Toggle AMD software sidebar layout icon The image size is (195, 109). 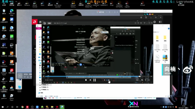(160, 22)
